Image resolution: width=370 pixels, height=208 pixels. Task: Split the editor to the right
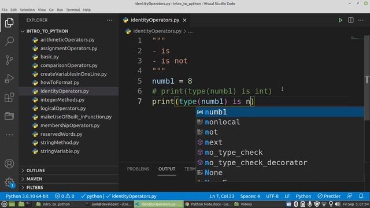pos(351,20)
